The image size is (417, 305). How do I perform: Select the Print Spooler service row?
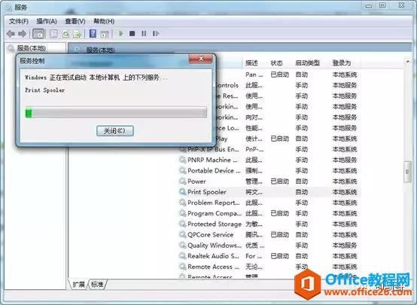[269, 192]
